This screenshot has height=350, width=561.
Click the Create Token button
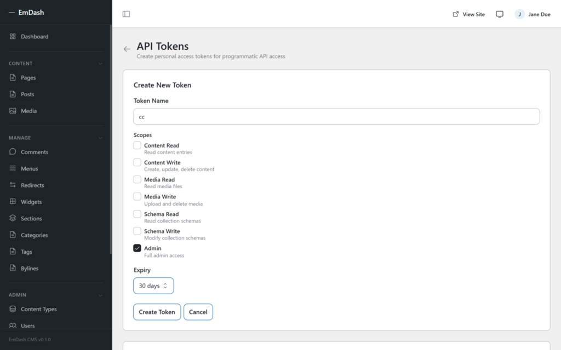(x=157, y=312)
